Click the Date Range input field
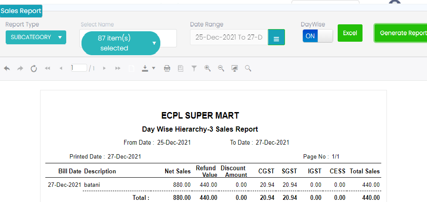 229,37
